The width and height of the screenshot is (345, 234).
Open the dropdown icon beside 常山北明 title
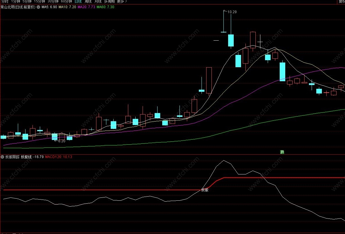point(38,7)
